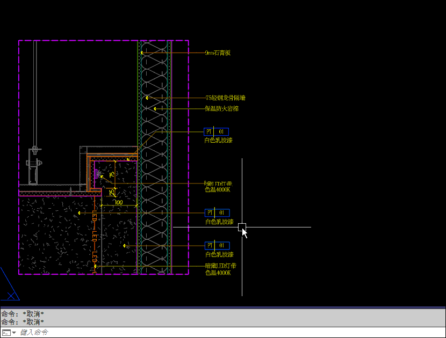Click the middle PT 01 material tag
This screenshot has width=446, height=338.
[217, 213]
